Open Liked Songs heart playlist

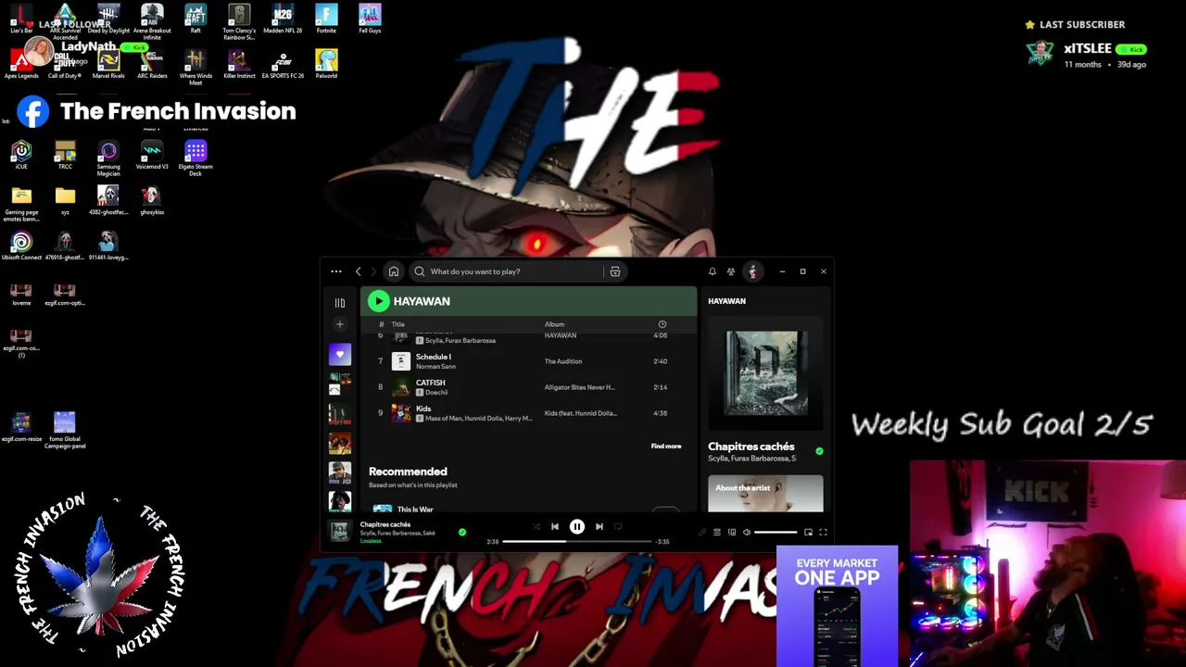point(340,354)
